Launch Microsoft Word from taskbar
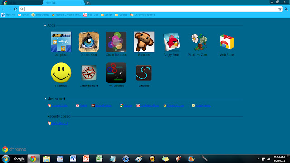This screenshot has width=290, height=163. (73, 159)
